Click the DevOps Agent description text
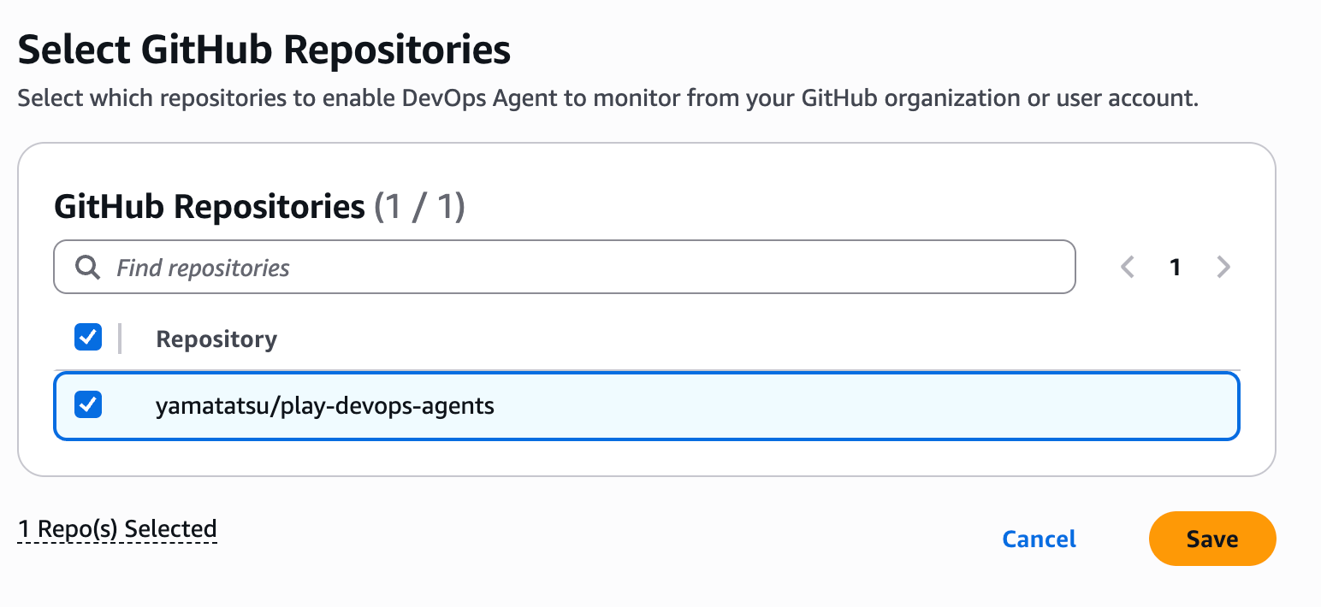The height and width of the screenshot is (607, 1321). click(x=607, y=98)
